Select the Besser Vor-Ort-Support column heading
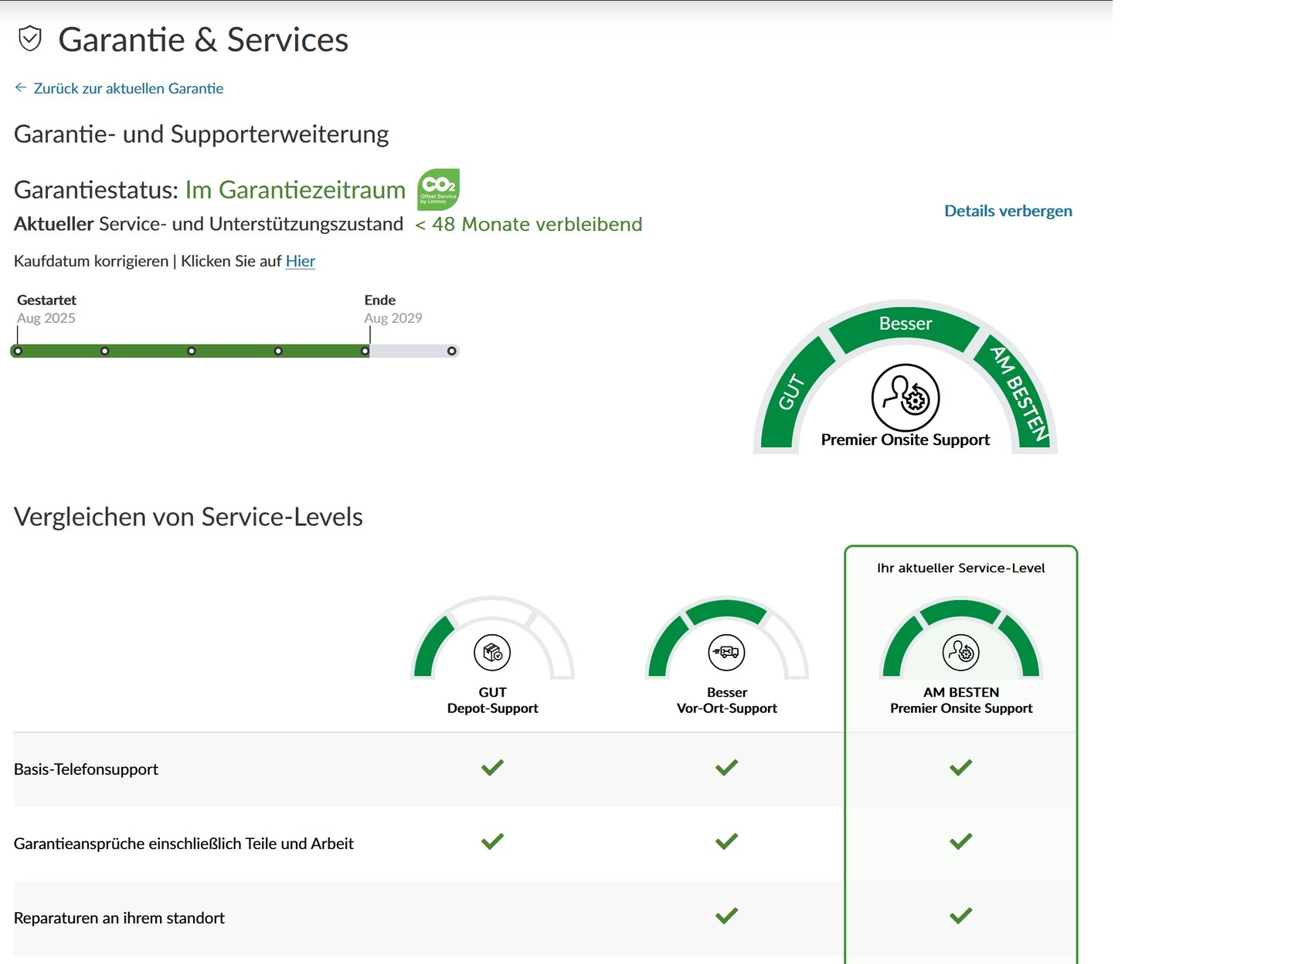The height and width of the screenshot is (964, 1298). click(726, 700)
